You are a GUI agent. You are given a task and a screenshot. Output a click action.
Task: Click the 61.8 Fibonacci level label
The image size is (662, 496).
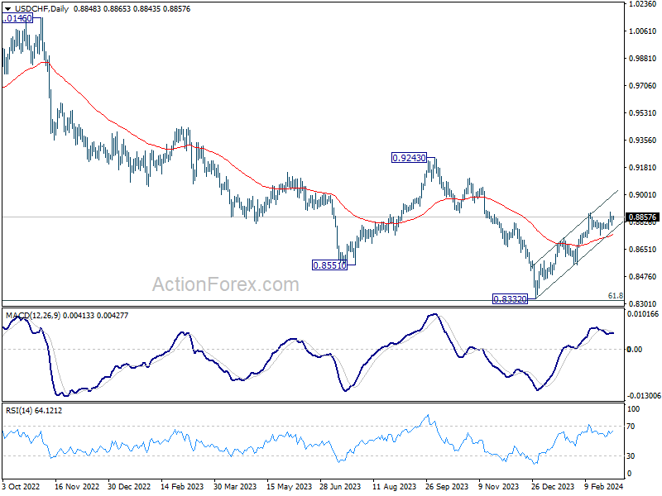(x=615, y=296)
